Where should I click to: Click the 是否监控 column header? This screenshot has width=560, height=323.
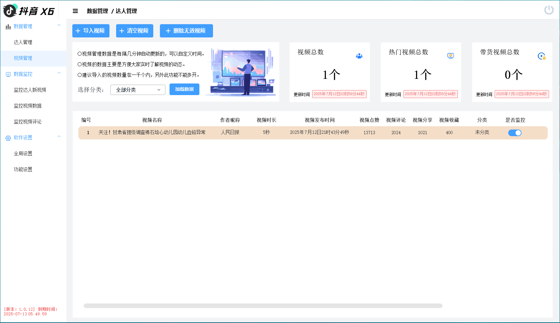coord(515,120)
